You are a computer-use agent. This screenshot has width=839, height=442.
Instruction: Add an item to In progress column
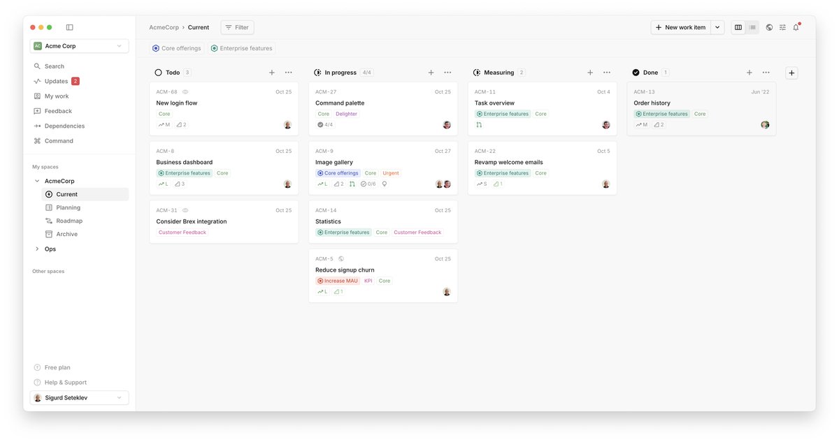(x=431, y=73)
